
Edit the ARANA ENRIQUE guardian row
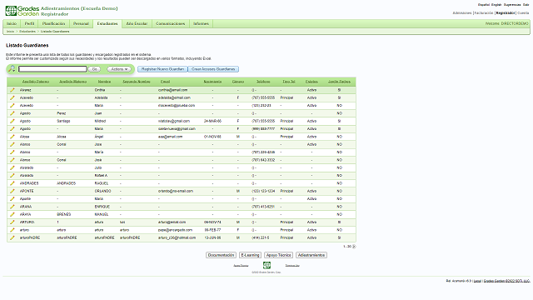[12, 207]
